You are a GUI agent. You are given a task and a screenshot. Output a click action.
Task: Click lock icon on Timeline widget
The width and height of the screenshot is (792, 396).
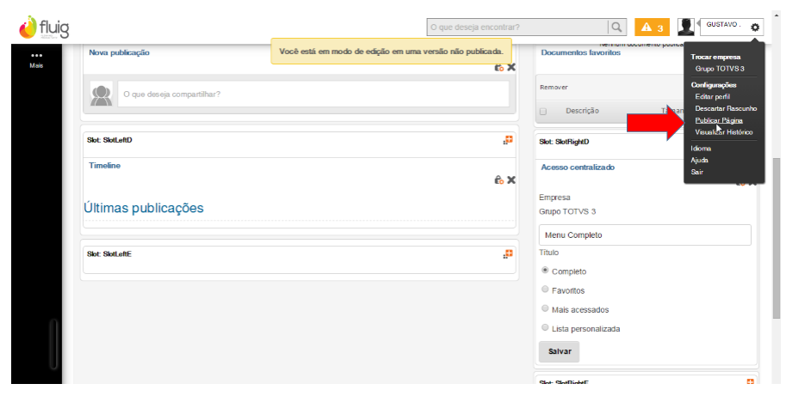pyautogui.click(x=498, y=180)
